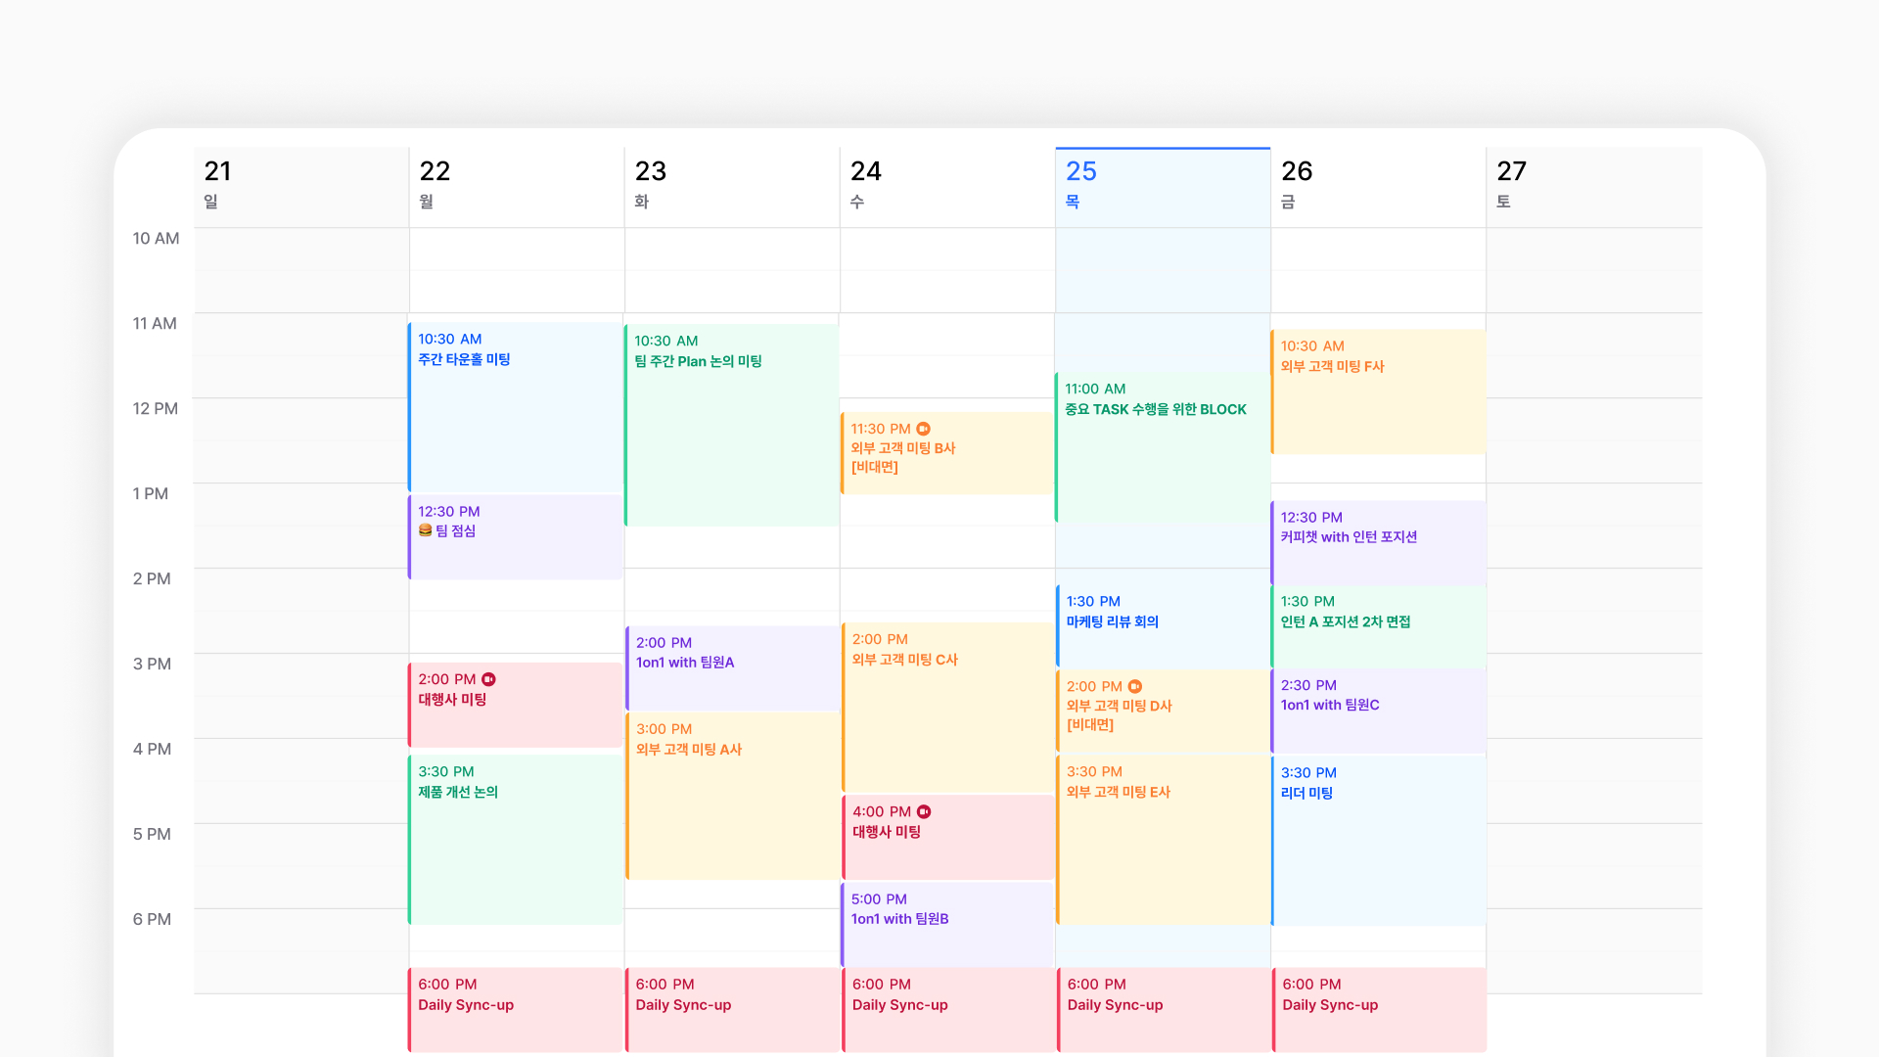Screen dimensions: 1879x1057
Task: Open 1on1 with 팀원B event
Action: [946, 925]
